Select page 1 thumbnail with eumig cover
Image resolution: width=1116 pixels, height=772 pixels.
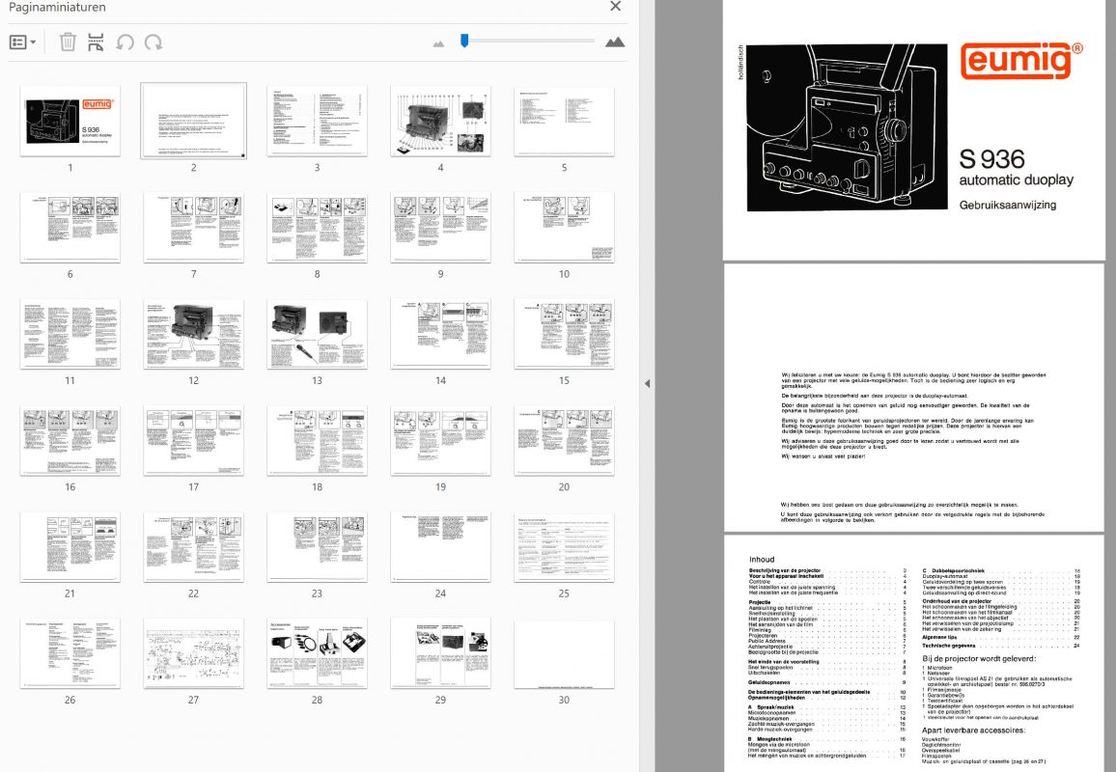pyautogui.click(x=70, y=121)
